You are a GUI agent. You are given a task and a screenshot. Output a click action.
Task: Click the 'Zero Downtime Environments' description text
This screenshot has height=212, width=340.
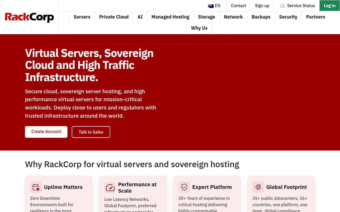click(52, 204)
